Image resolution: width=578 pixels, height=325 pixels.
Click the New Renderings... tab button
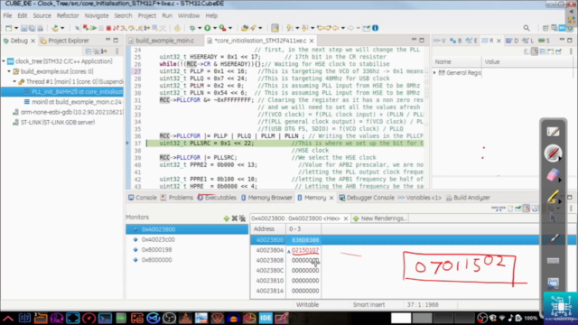point(379,218)
